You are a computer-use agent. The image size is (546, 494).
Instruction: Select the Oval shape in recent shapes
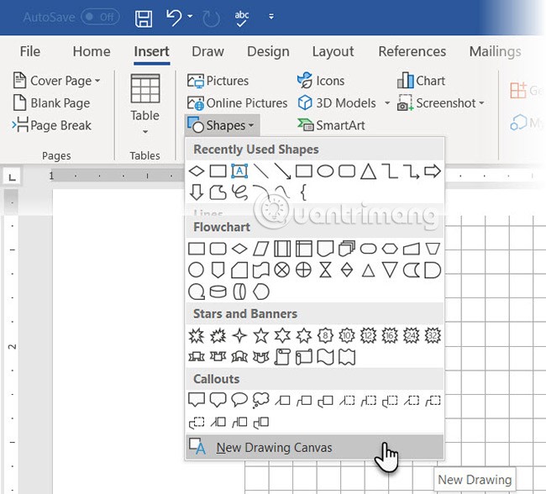point(325,171)
